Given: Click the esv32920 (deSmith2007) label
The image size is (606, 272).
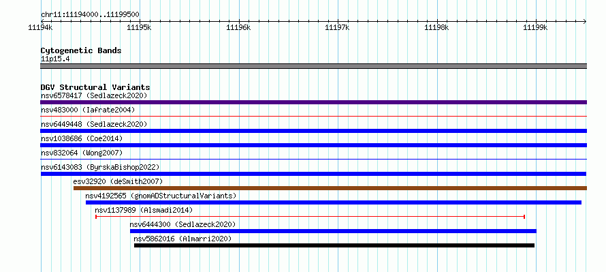Looking at the screenshot, I should click(x=118, y=181).
